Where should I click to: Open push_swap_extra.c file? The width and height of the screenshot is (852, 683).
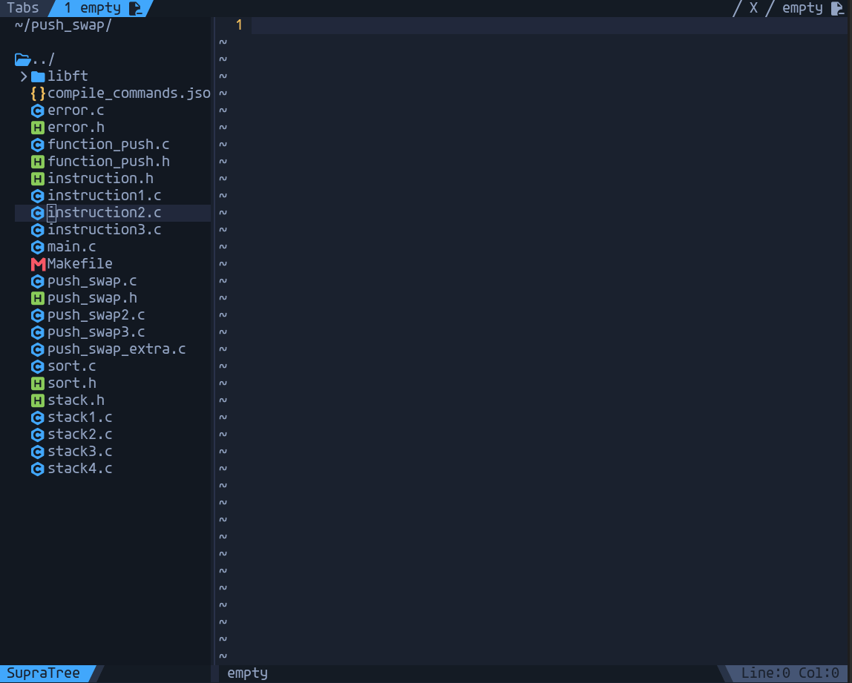[x=117, y=349]
